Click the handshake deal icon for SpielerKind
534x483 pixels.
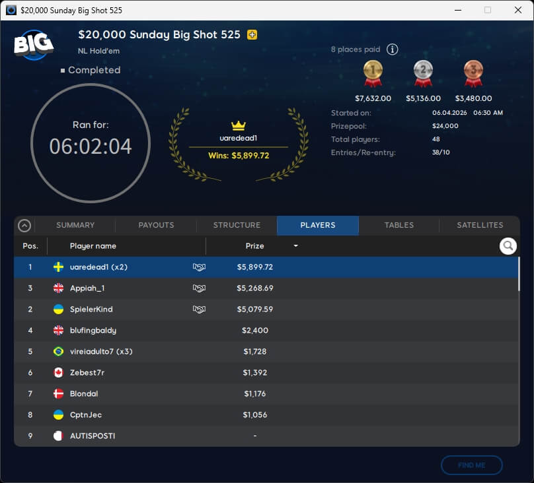click(x=199, y=309)
